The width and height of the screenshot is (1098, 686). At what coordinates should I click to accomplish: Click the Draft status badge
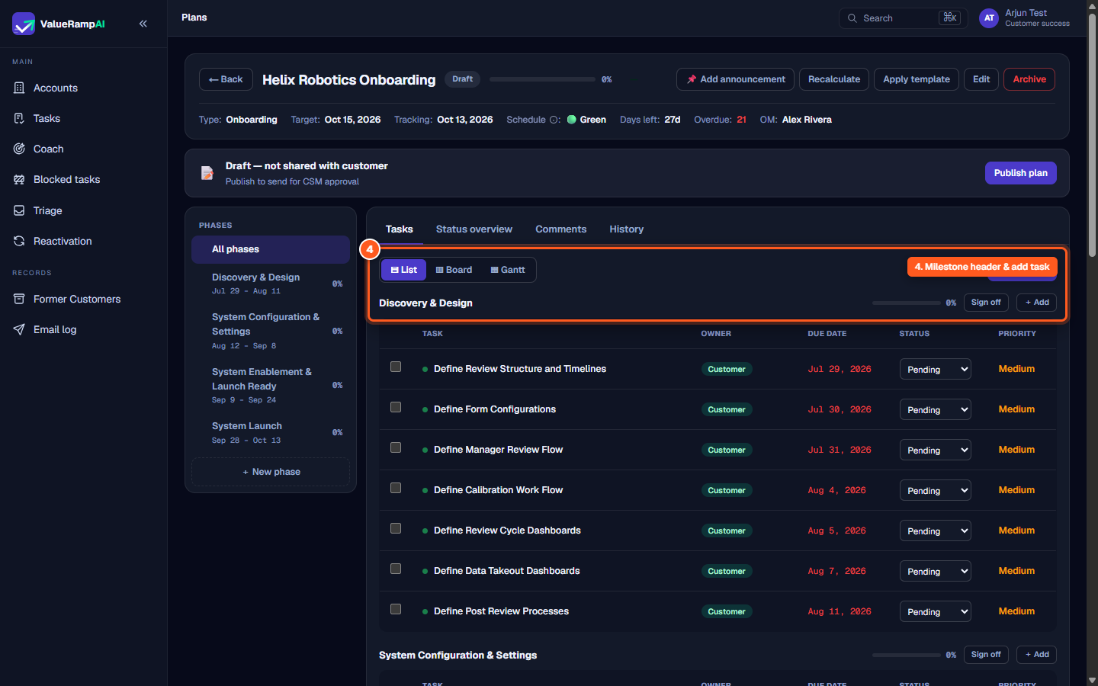(x=462, y=79)
